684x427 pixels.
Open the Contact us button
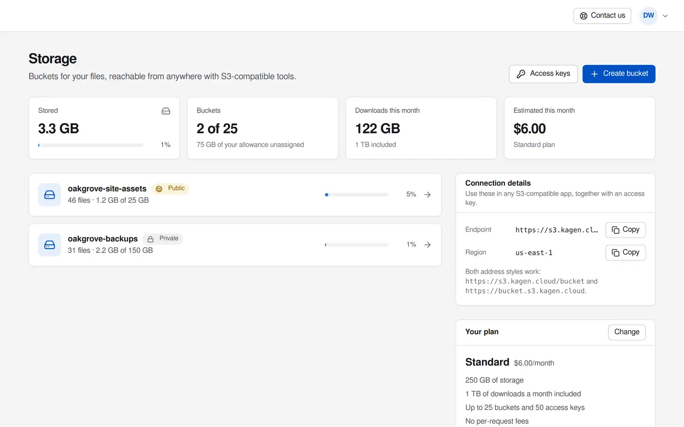[602, 16]
